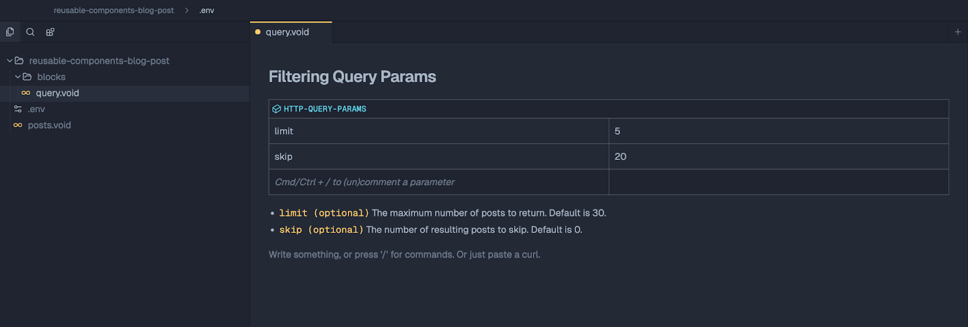Click the settings icon beside .env
The width and height of the screenshot is (968, 327).
pyautogui.click(x=18, y=109)
